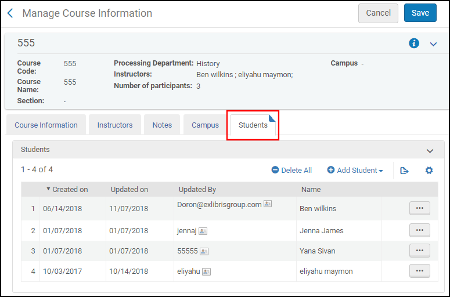The height and width of the screenshot is (297, 450).
Task: Open the Instructors tab
Action: click(x=115, y=125)
